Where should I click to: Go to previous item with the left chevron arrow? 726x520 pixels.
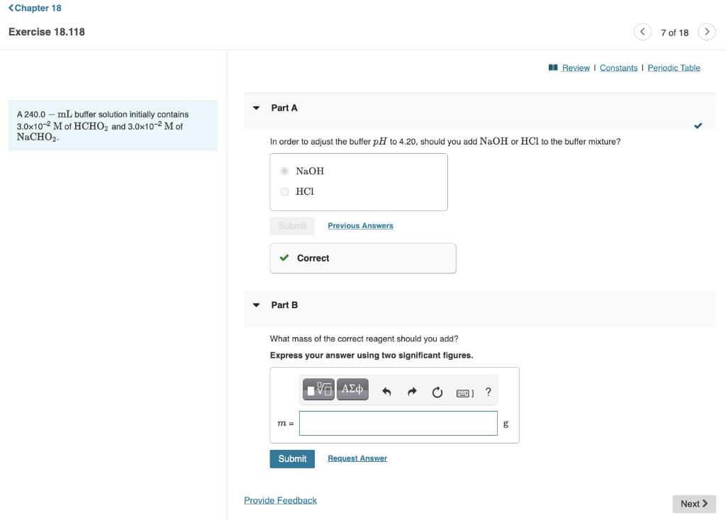point(642,32)
